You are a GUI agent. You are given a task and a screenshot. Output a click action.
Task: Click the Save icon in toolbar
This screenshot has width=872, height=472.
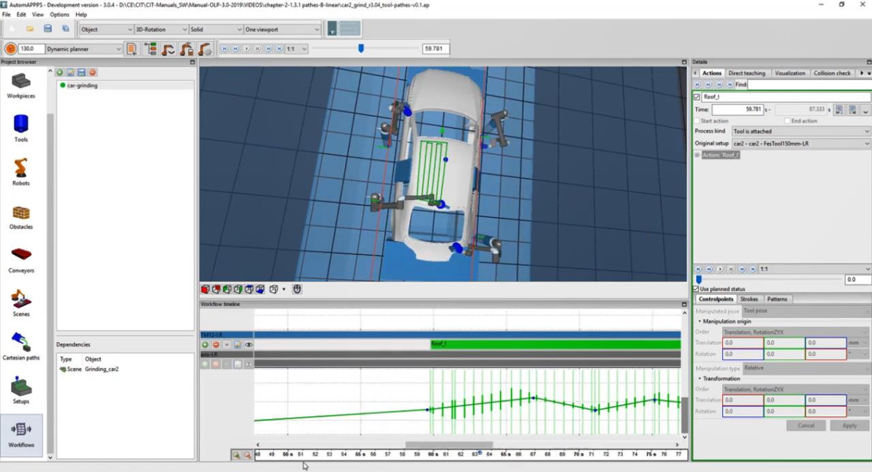48,29
